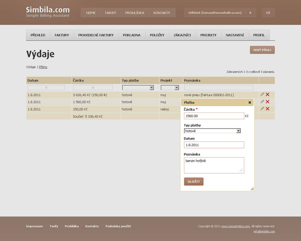Click edit pencil for the nové pneu expense
Screen dimensions: 301x241
pyautogui.click(x=262, y=94)
